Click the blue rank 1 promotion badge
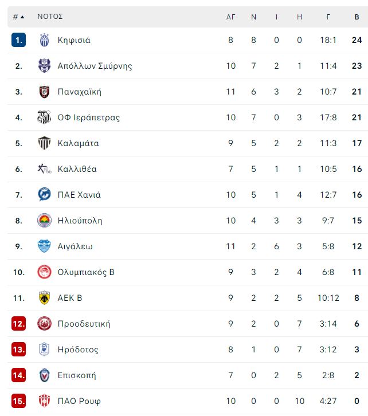This screenshot has width=368, height=416. pyautogui.click(x=18, y=40)
